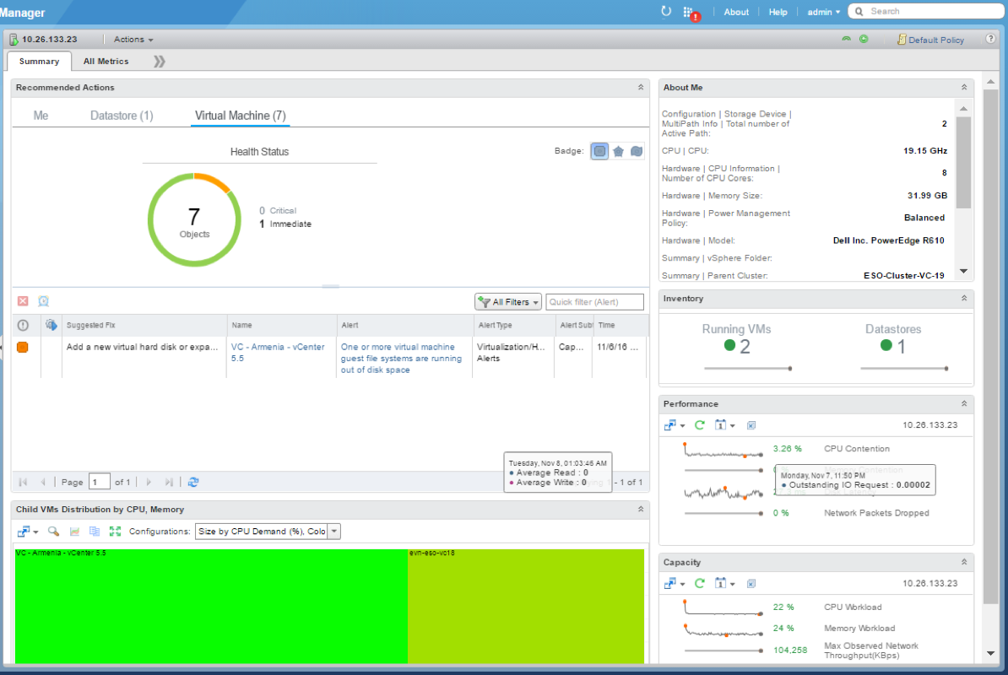The height and width of the screenshot is (675, 1008).
Task: Snooze the alert using the clock icon
Action: tap(42, 301)
